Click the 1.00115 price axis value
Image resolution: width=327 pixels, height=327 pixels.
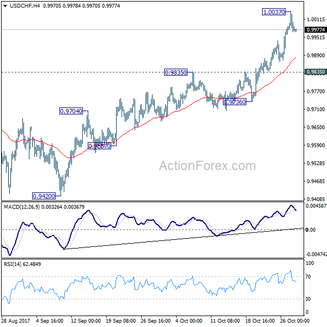coord(316,20)
